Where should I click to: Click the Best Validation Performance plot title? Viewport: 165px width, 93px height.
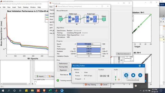tap(28, 11)
